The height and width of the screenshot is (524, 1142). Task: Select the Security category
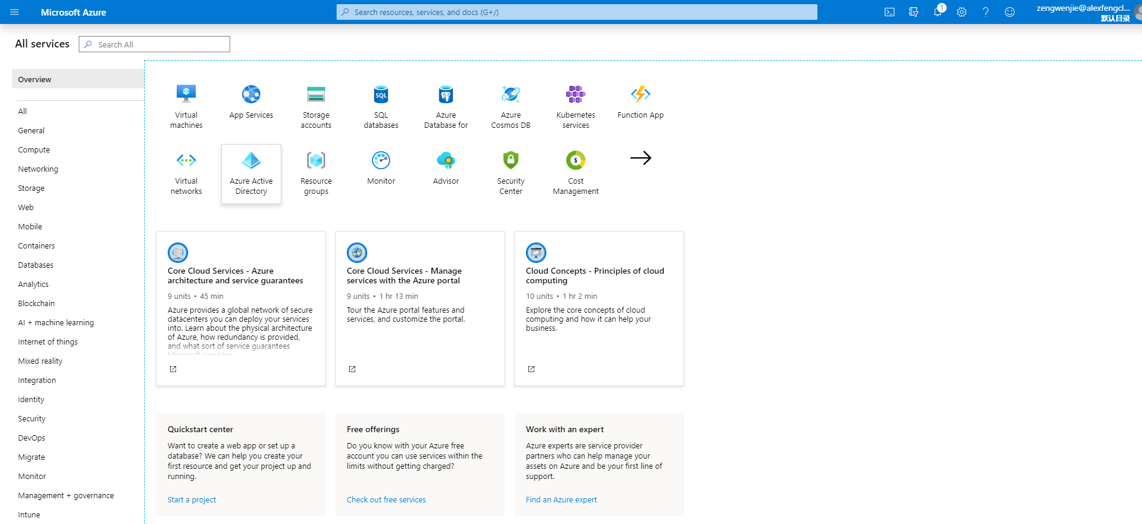coord(32,418)
